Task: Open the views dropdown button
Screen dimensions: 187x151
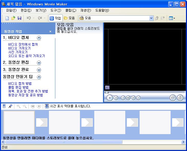Action: [x=172, y=18]
